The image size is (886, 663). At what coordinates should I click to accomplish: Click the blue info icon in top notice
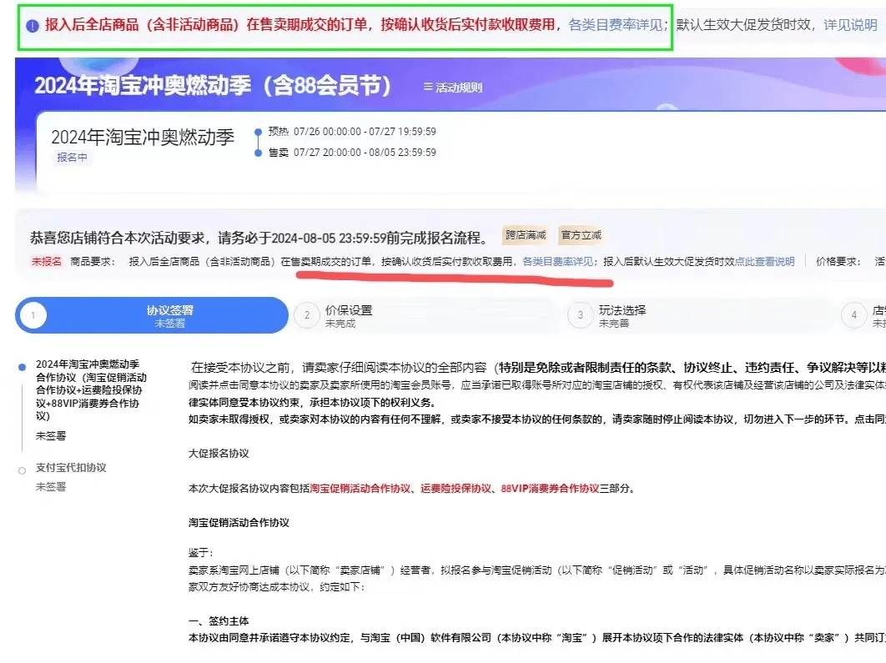pos(33,26)
